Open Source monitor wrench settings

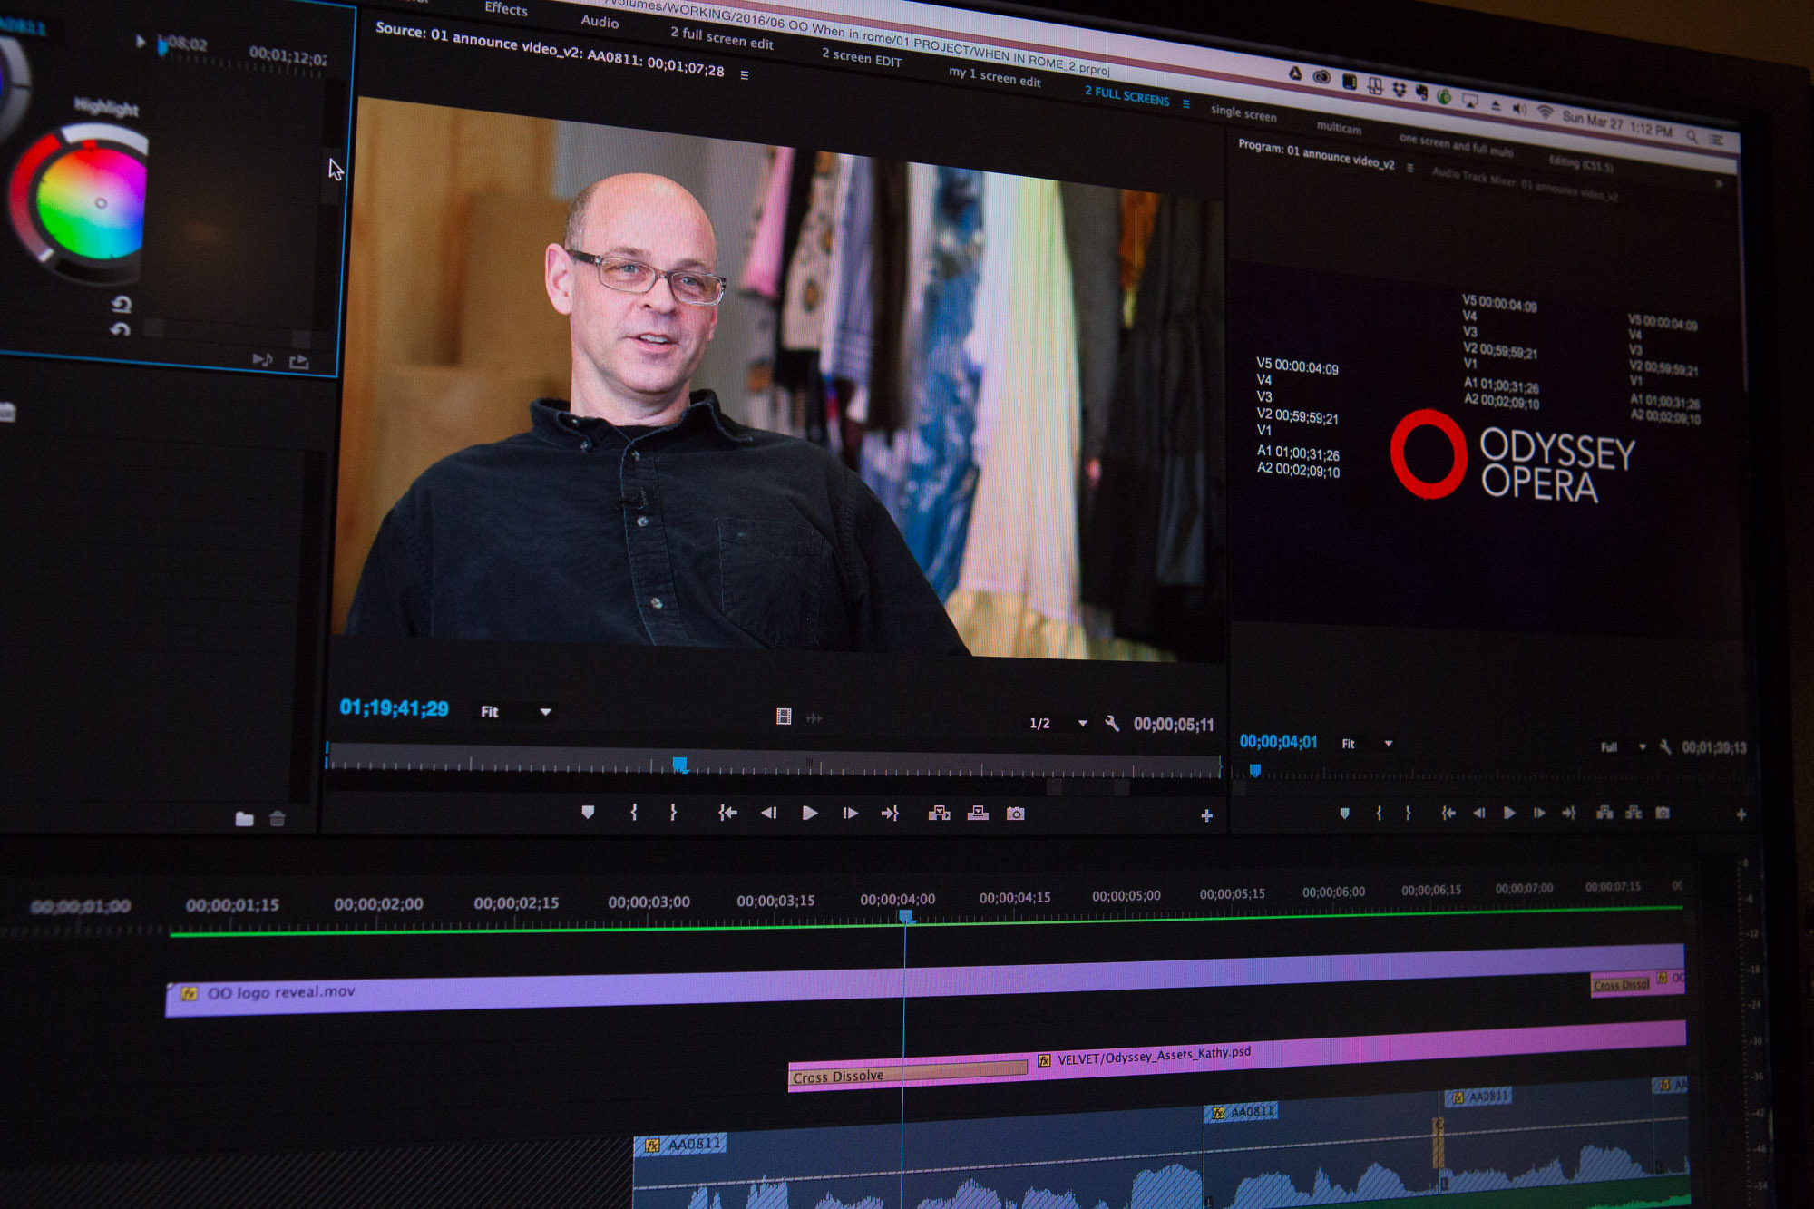(x=1112, y=723)
